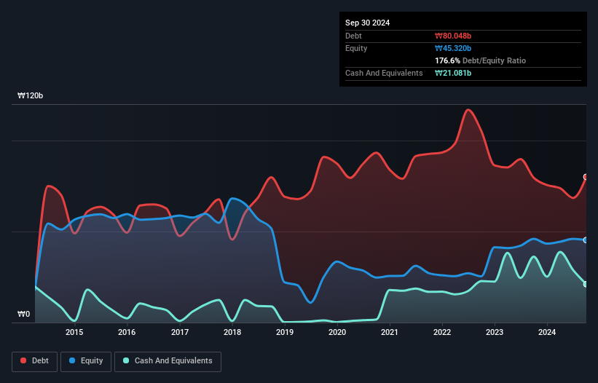Click the 2022 x-axis label
598x383 pixels.
(x=442, y=332)
